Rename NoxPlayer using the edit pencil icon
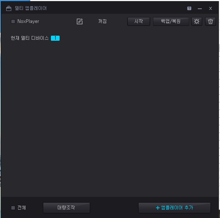This screenshot has width=220, height=218. pyautogui.click(x=80, y=22)
